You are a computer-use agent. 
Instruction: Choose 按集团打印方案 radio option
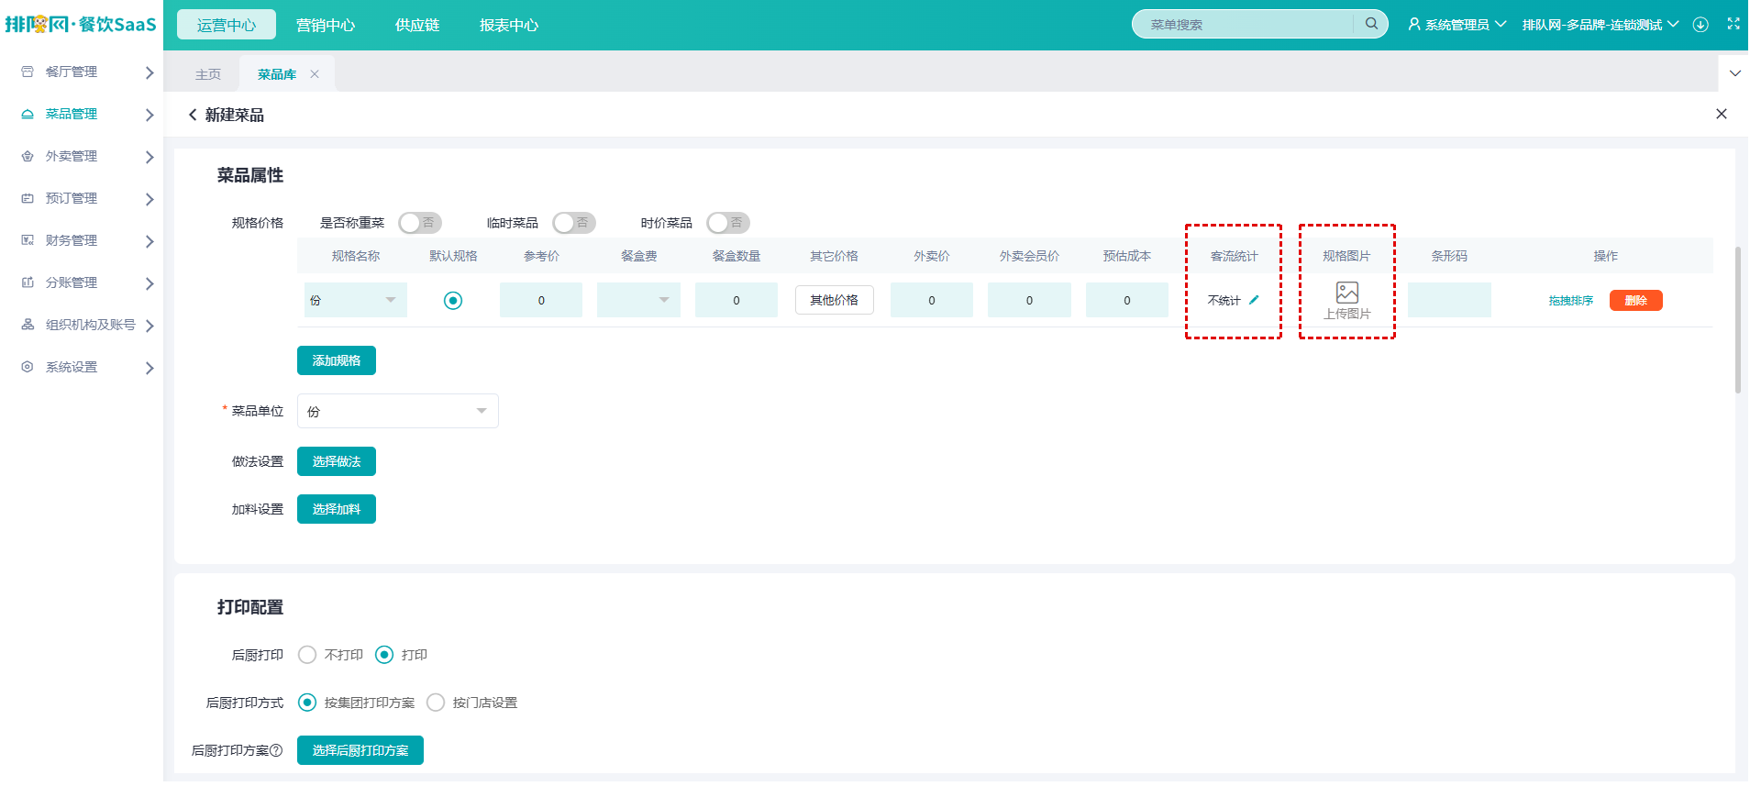(307, 703)
